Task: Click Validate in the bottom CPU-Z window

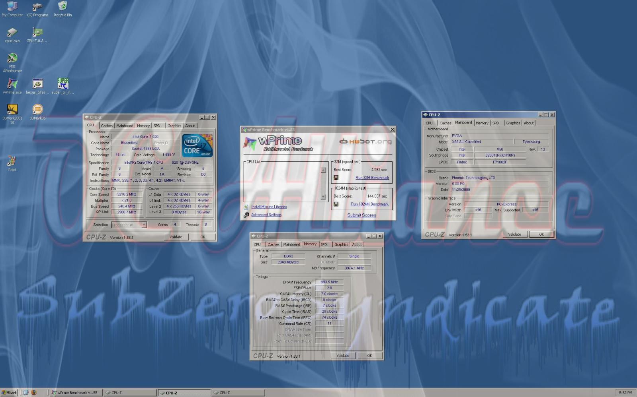Action: [343, 356]
